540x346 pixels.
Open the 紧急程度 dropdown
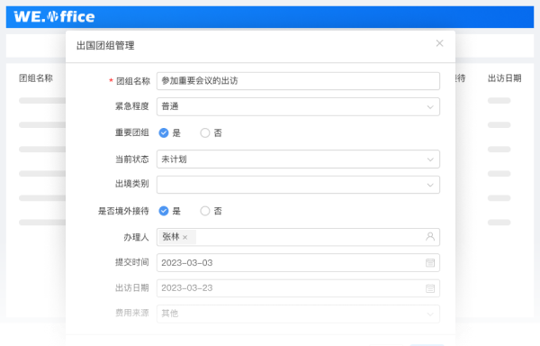pyautogui.click(x=298, y=106)
